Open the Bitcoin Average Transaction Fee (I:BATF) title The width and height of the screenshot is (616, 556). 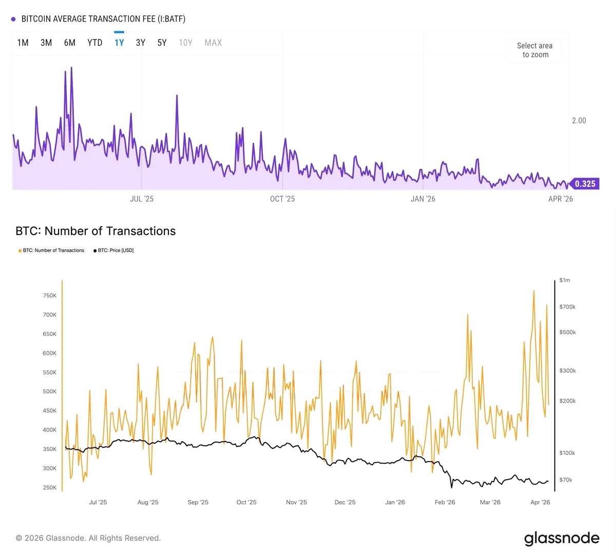[x=103, y=19]
